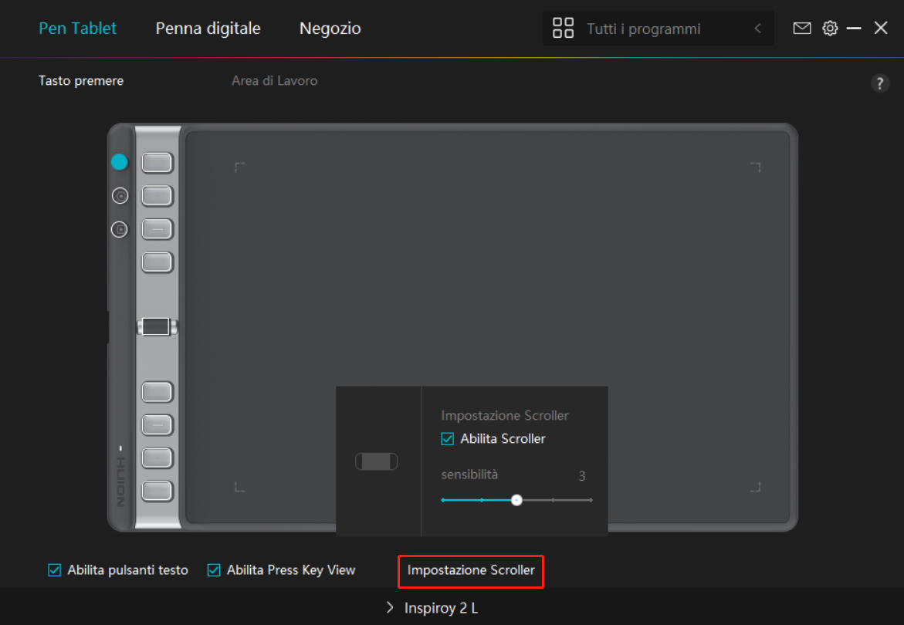
Task: Click the seventh press key with dot
Action: coord(157,458)
